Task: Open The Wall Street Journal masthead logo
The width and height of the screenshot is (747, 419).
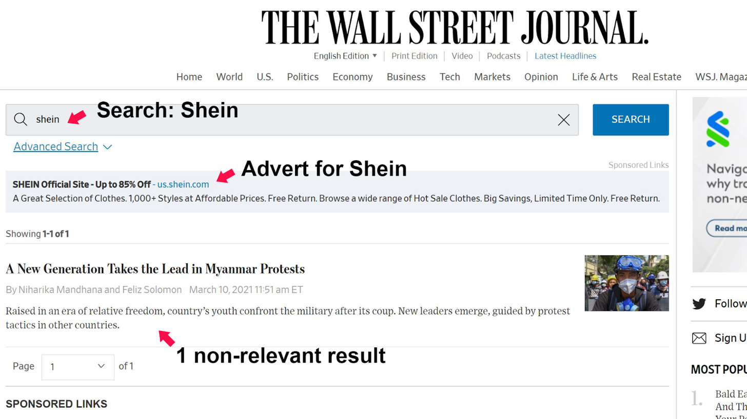Action: pyautogui.click(x=455, y=27)
